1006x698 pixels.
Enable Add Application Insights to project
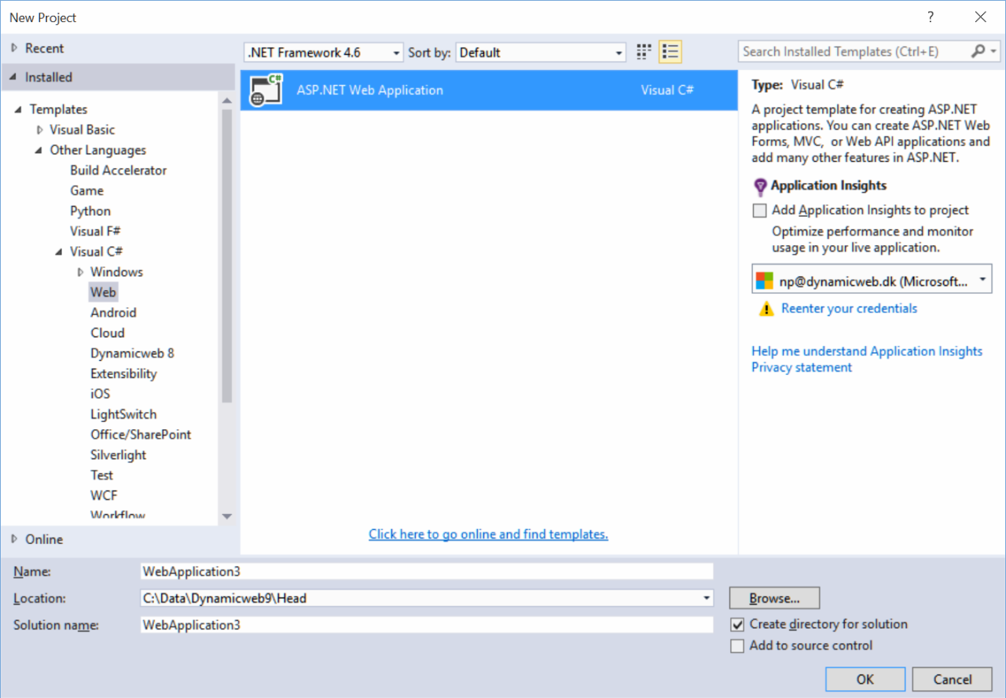760,211
